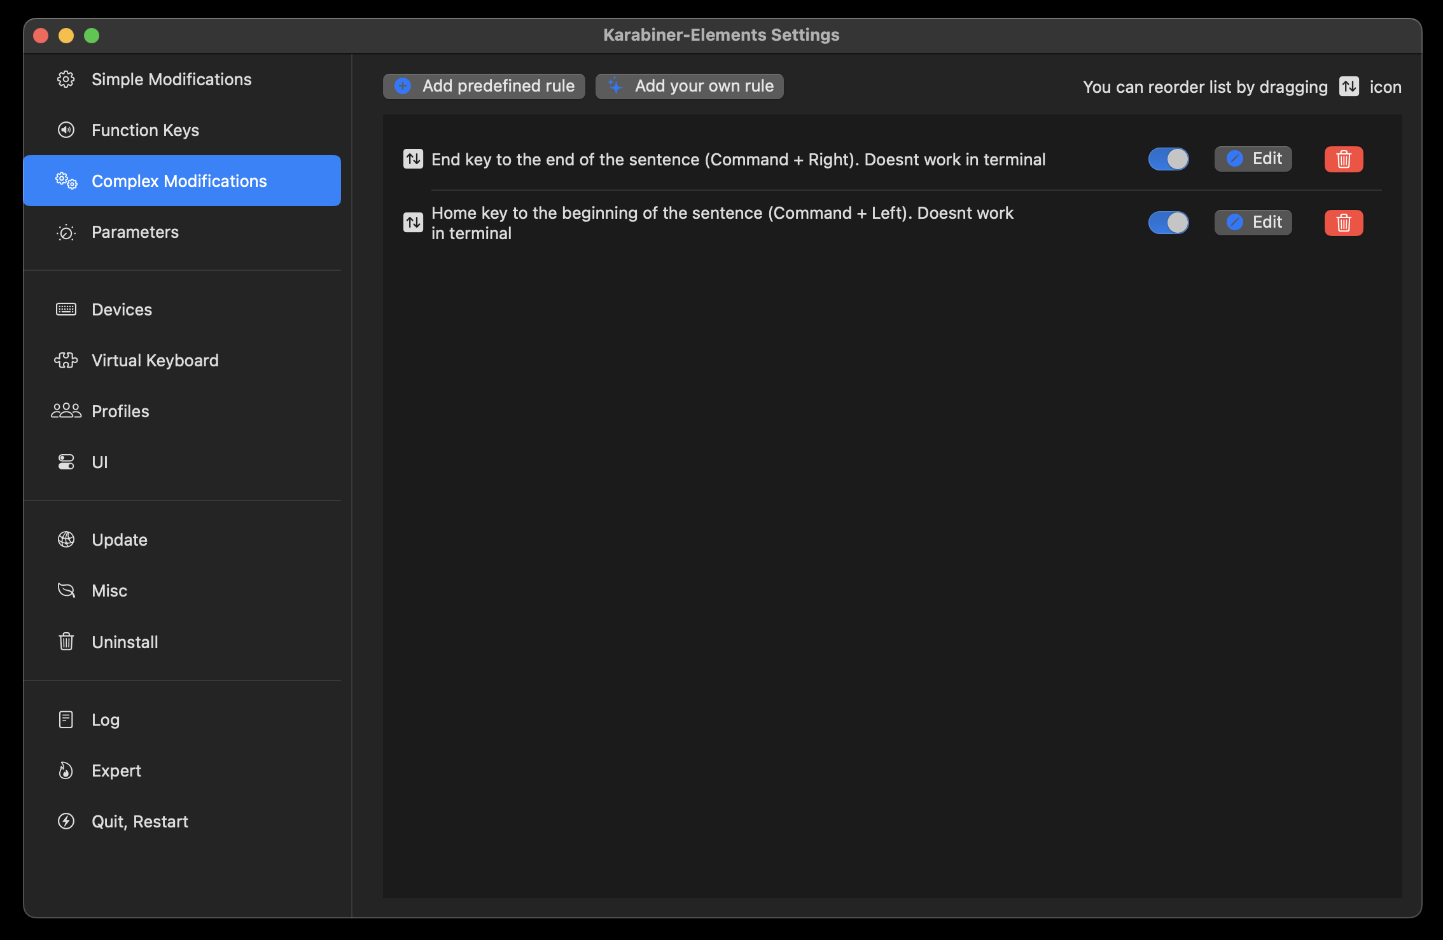Delete the End key rule with trash icon
The height and width of the screenshot is (940, 1443).
pyautogui.click(x=1343, y=159)
